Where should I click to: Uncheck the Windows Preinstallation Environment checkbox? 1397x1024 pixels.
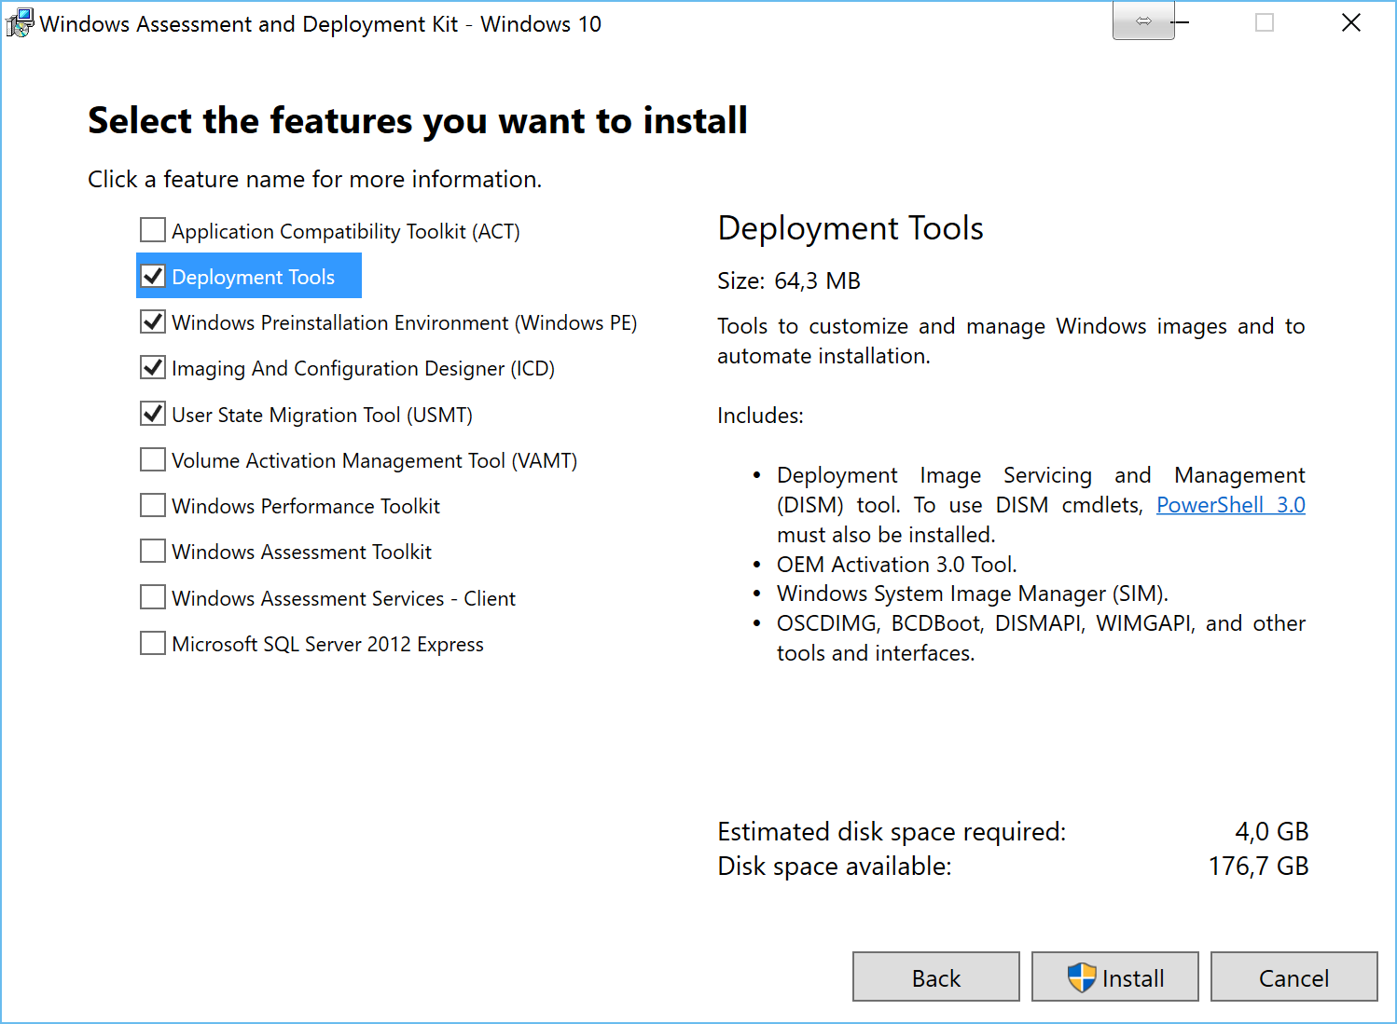[153, 322]
